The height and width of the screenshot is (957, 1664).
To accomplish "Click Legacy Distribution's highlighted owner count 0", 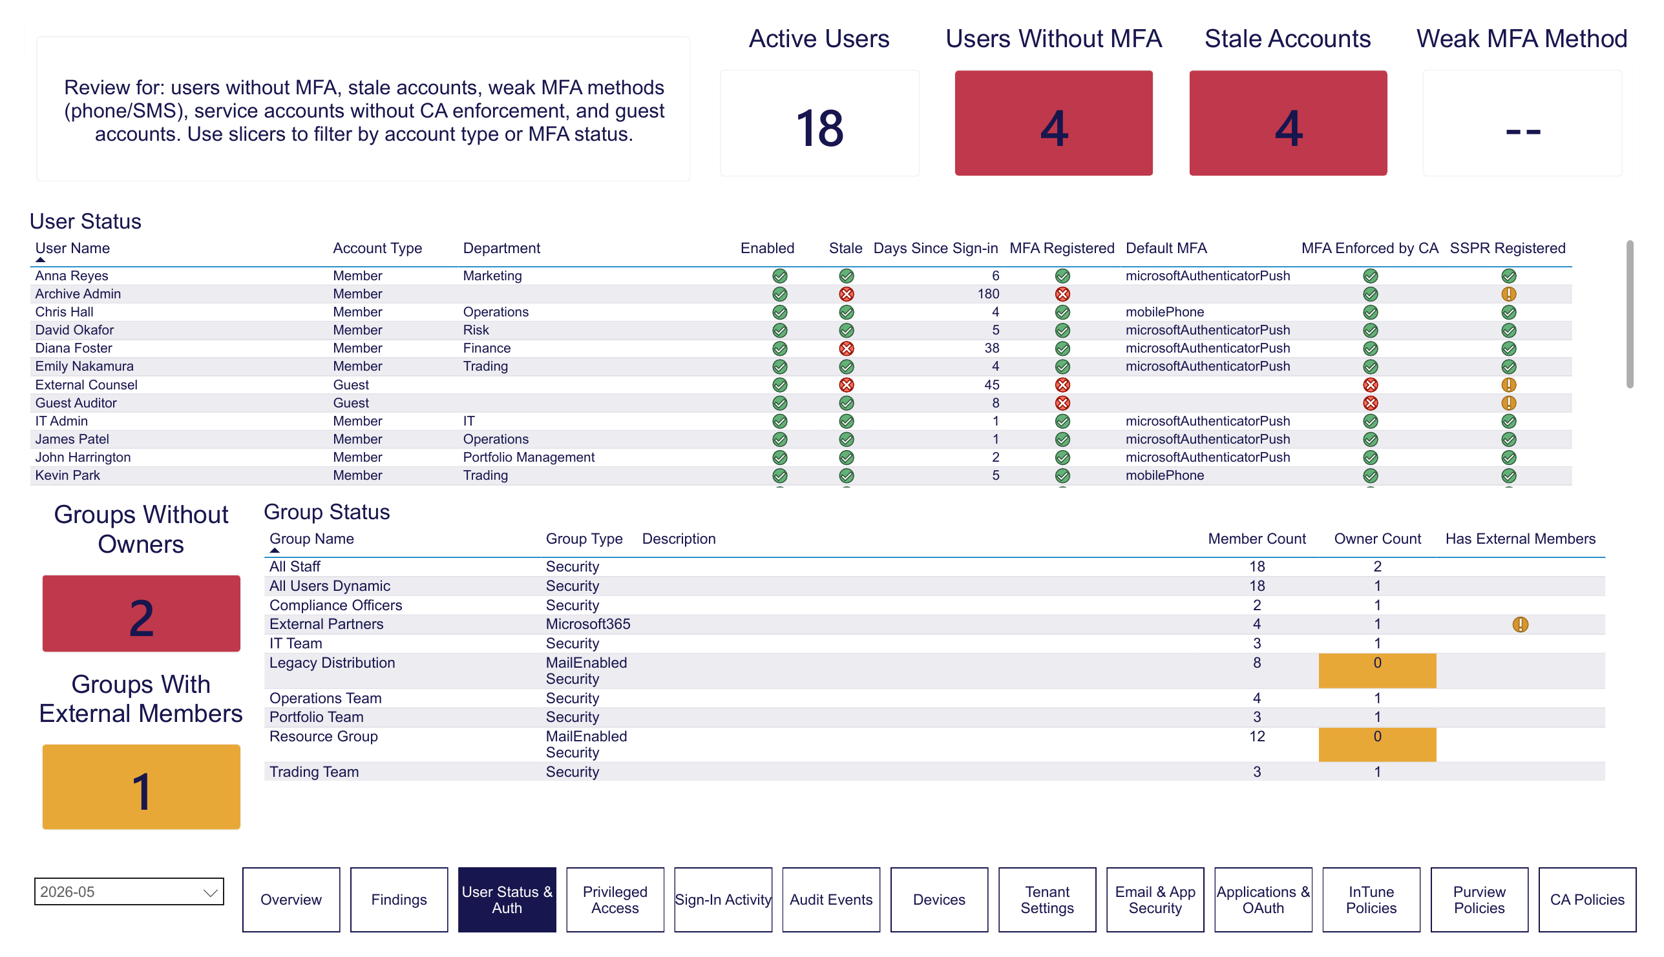I will point(1376,670).
